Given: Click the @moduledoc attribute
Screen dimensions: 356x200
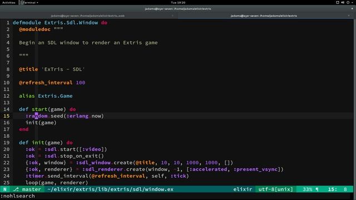Looking at the screenshot, I should coord(34,29).
